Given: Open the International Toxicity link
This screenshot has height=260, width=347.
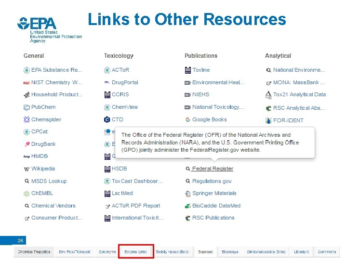Looking at the screenshot, I should click(137, 218).
